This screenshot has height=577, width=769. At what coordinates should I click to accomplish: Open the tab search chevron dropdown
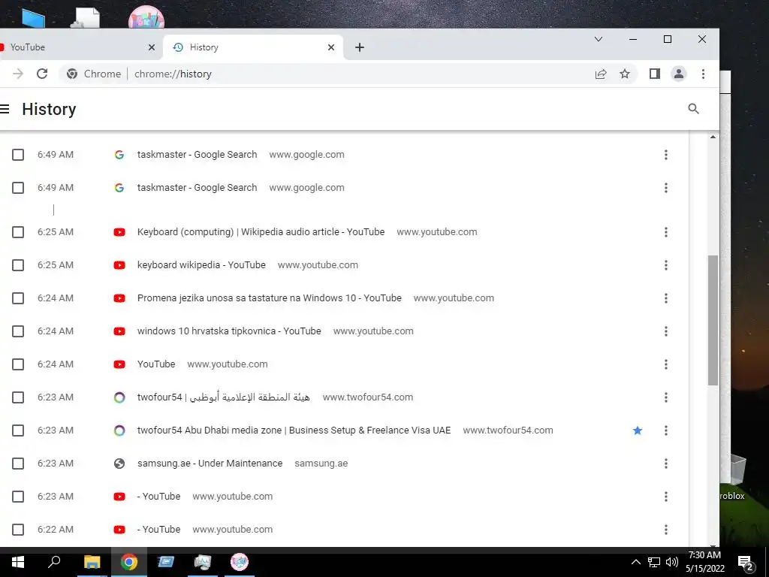[599, 39]
